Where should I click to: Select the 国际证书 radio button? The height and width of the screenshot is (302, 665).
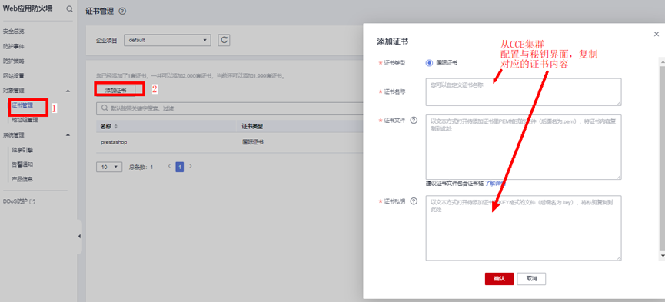429,63
